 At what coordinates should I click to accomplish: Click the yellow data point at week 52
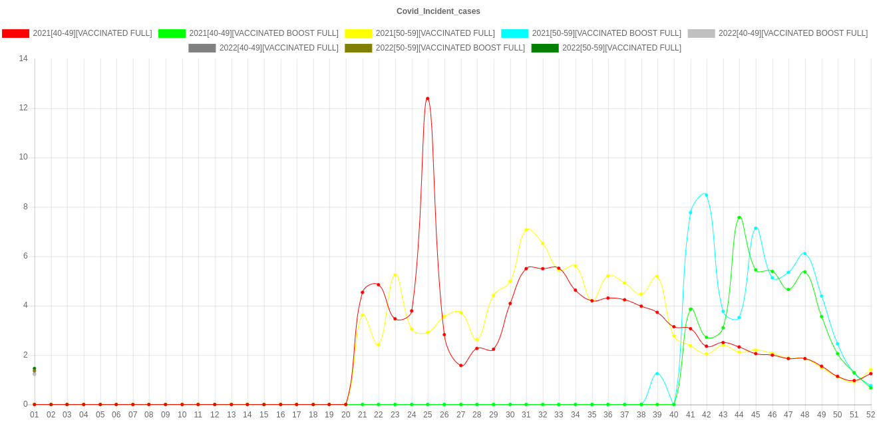tap(870, 370)
